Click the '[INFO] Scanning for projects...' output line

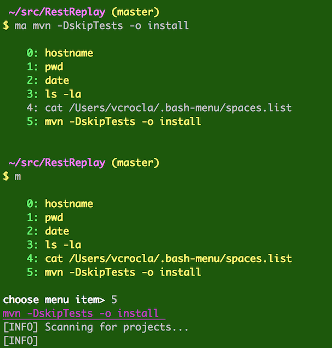pos(96,327)
